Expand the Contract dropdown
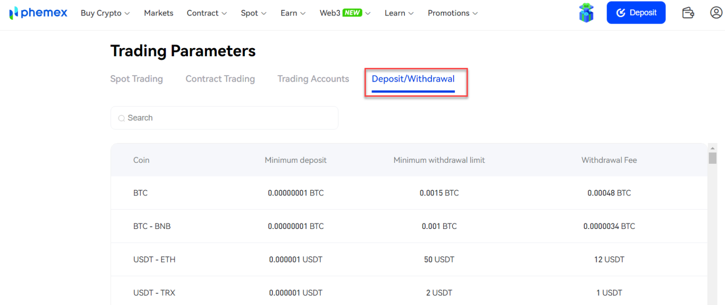The height and width of the screenshot is (305, 725). [206, 13]
